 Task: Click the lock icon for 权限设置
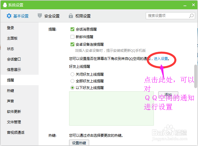click(x=71, y=16)
